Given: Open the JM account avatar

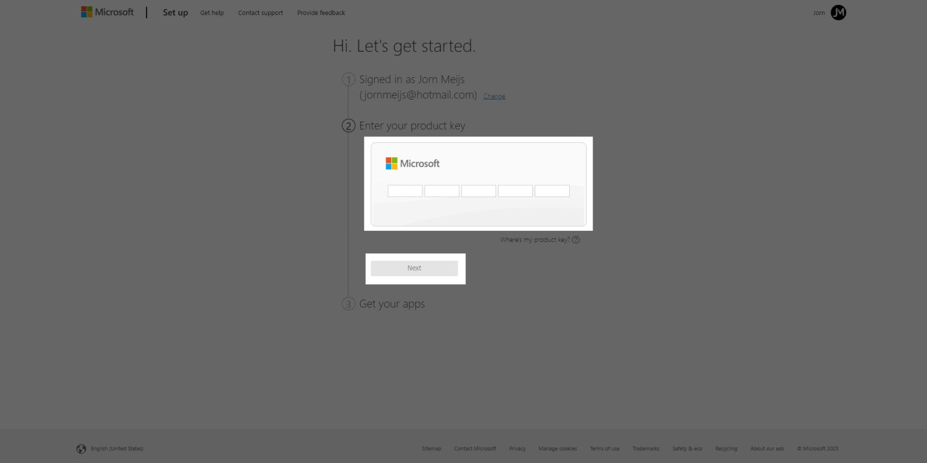Looking at the screenshot, I should 838,13.
